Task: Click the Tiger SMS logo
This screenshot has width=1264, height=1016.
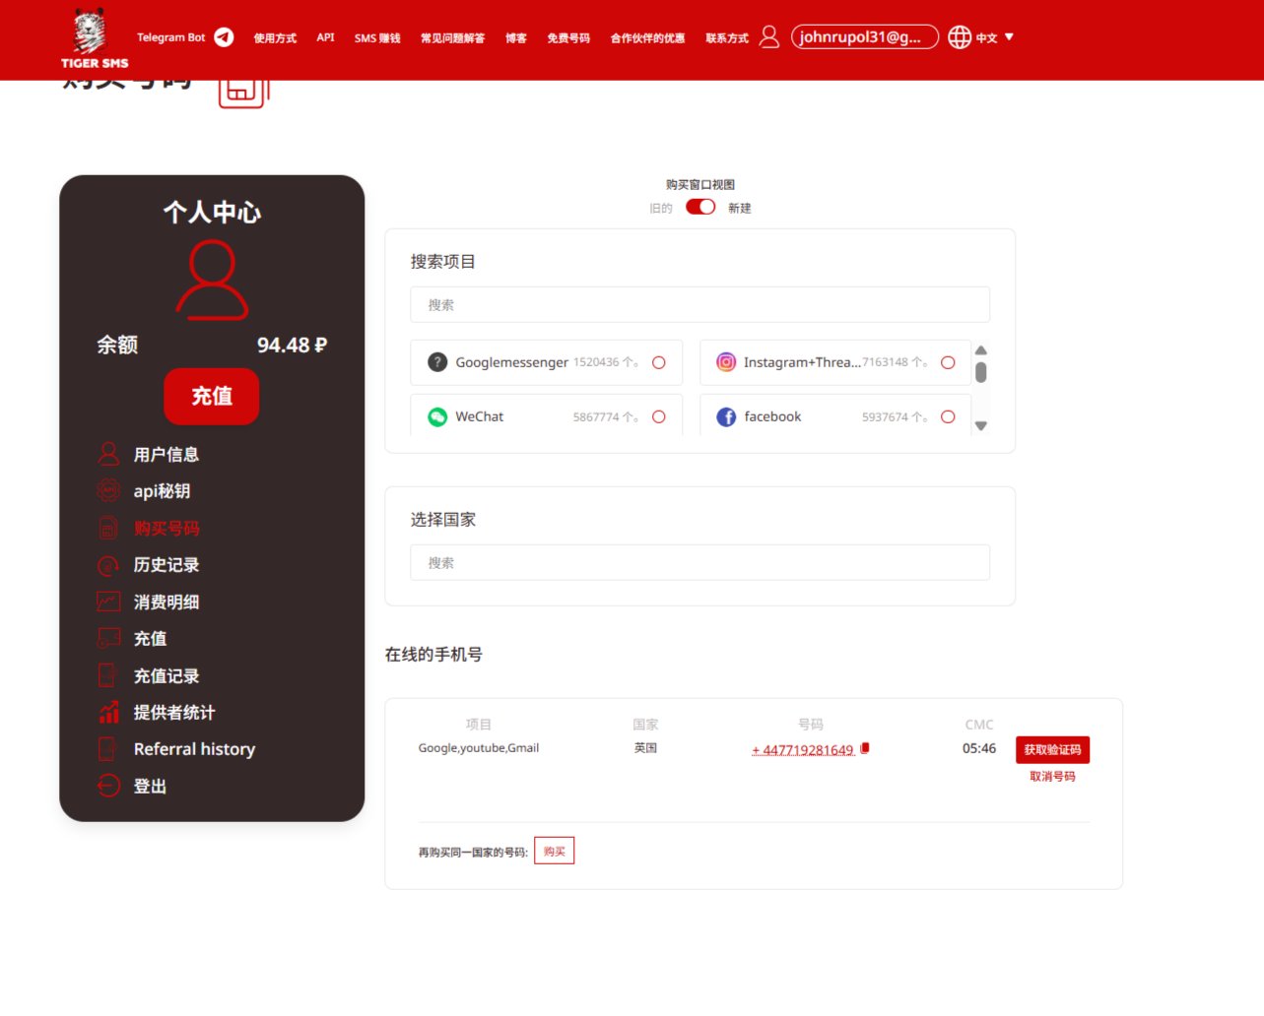Action: click(94, 38)
